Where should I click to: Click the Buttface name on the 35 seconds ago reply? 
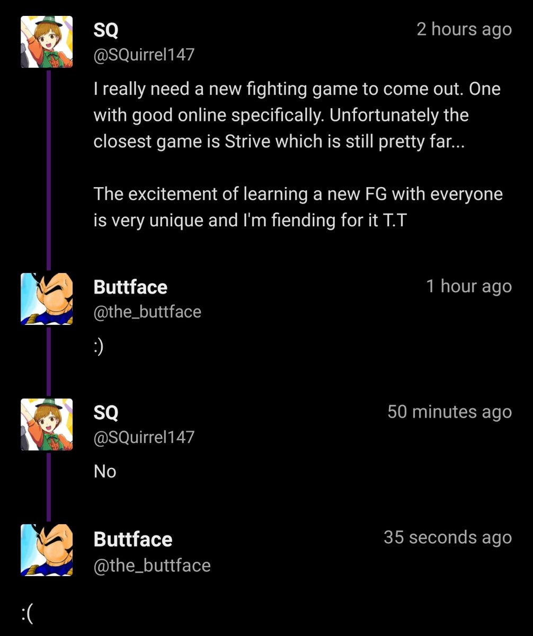133,540
